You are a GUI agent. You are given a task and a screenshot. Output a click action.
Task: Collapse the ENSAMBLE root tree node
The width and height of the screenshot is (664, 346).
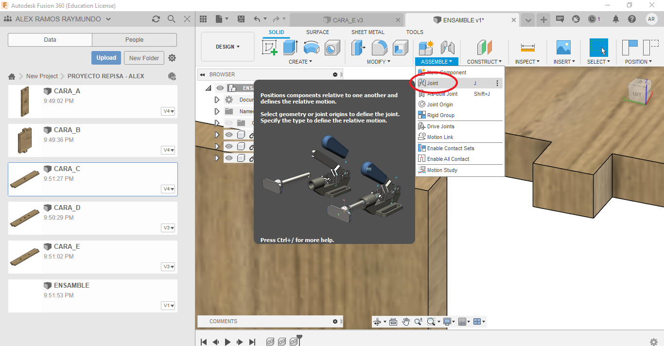coord(209,88)
